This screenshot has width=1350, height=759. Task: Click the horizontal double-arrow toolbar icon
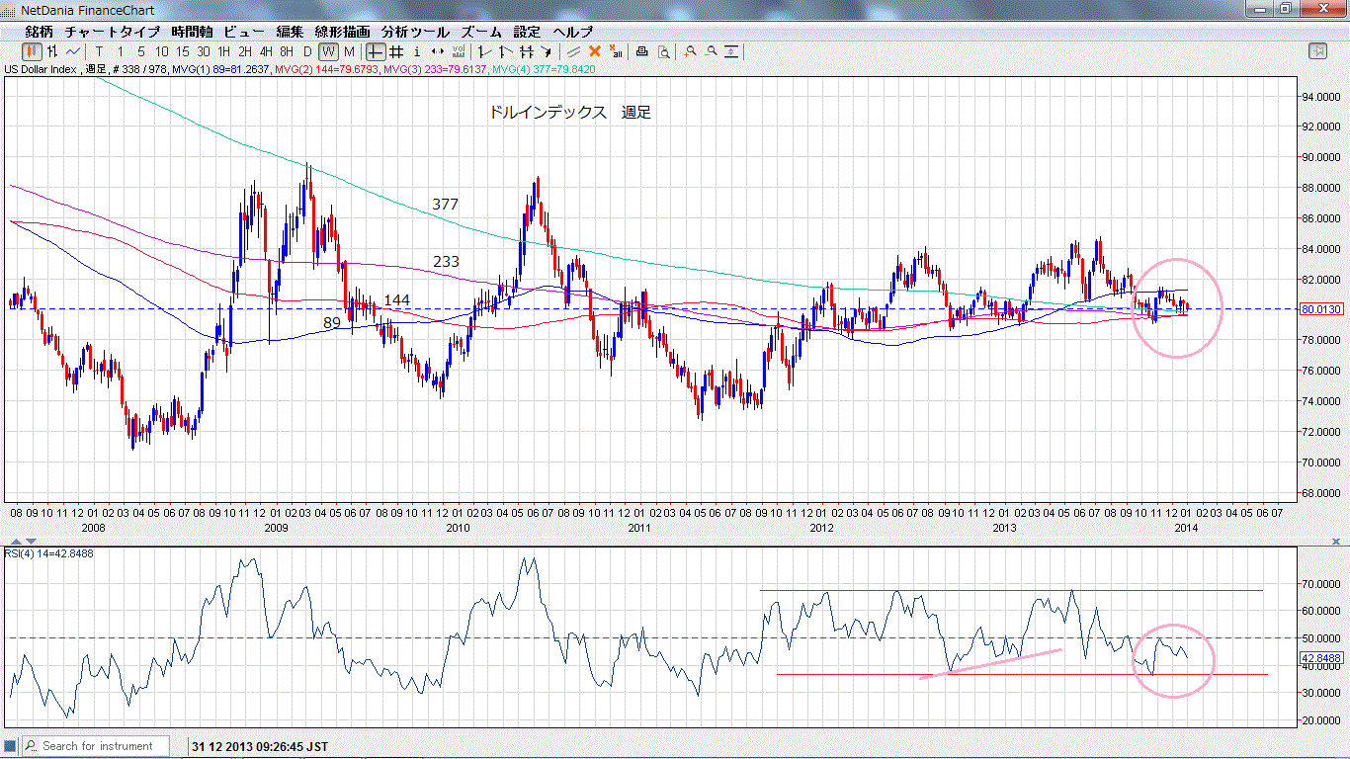438,51
